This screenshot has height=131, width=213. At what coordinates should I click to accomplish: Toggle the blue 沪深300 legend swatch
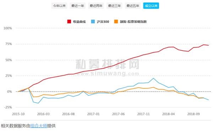point(93,22)
